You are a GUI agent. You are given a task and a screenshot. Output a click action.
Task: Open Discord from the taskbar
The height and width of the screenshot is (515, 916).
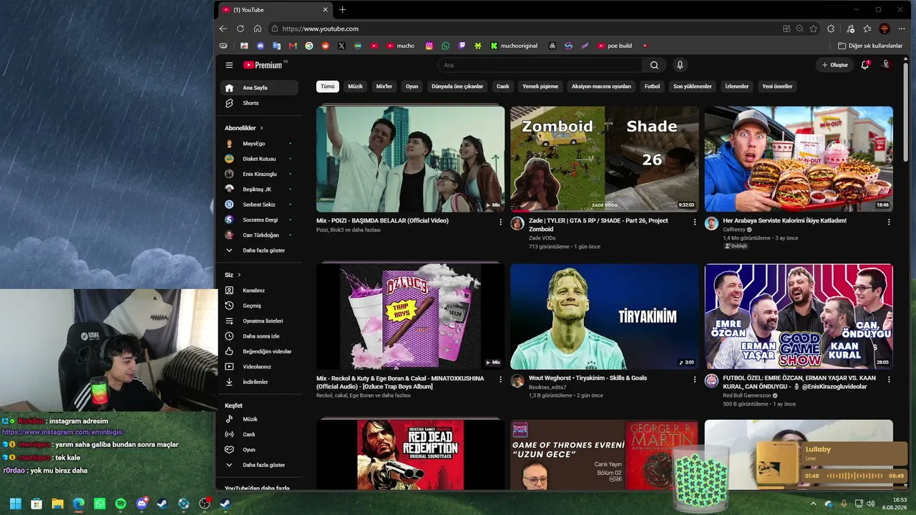click(142, 504)
